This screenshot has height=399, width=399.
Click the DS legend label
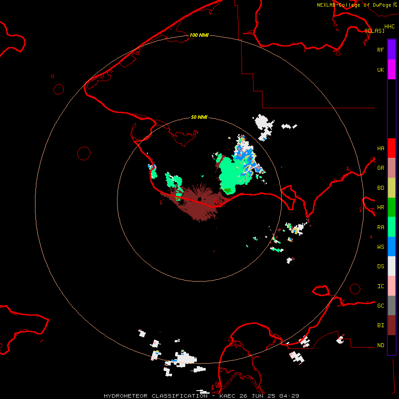click(x=380, y=266)
